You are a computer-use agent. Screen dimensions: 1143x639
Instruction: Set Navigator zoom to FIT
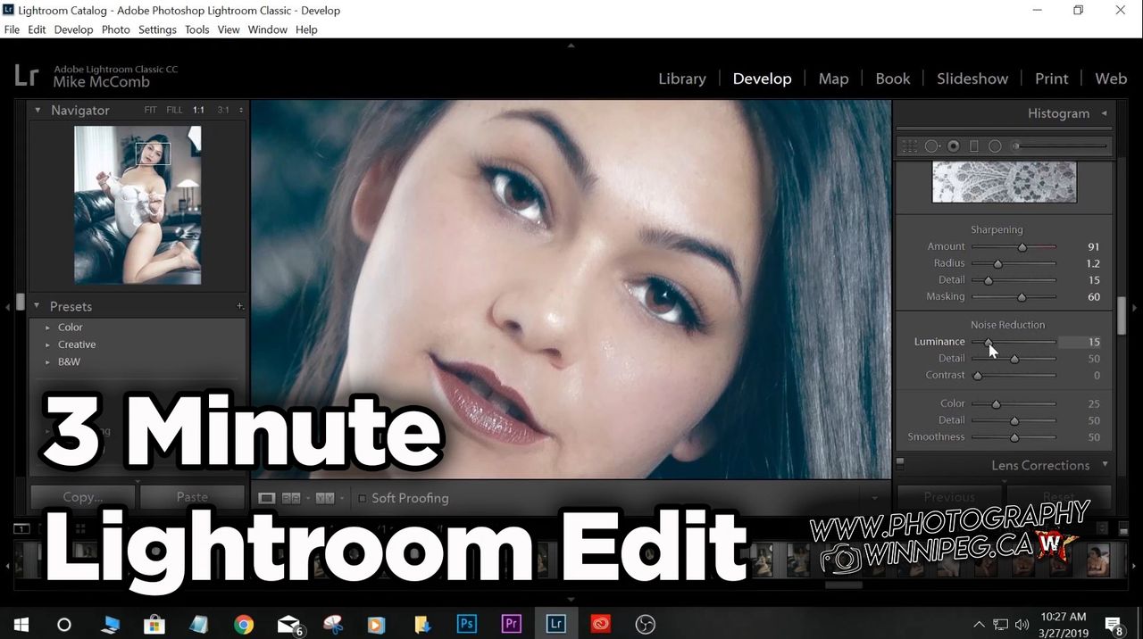150,110
